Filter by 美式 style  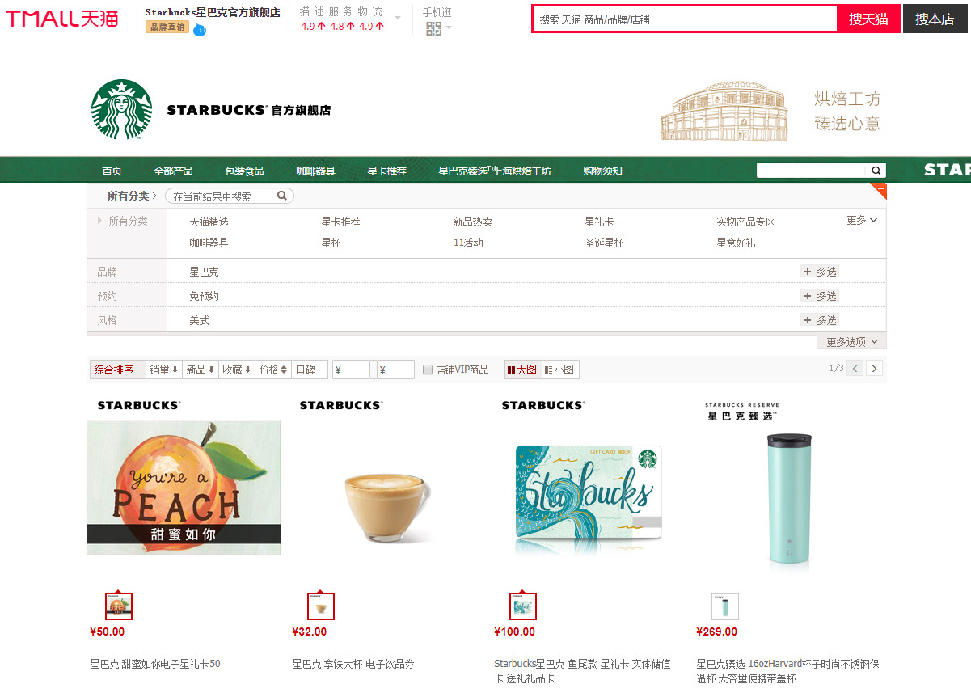pos(200,320)
